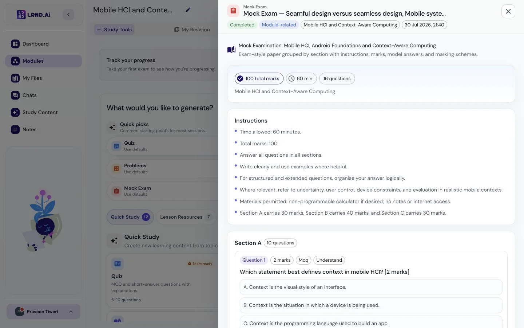Select answer C about programming language
This screenshot has height=328, width=524.
[x=371, y=323]
